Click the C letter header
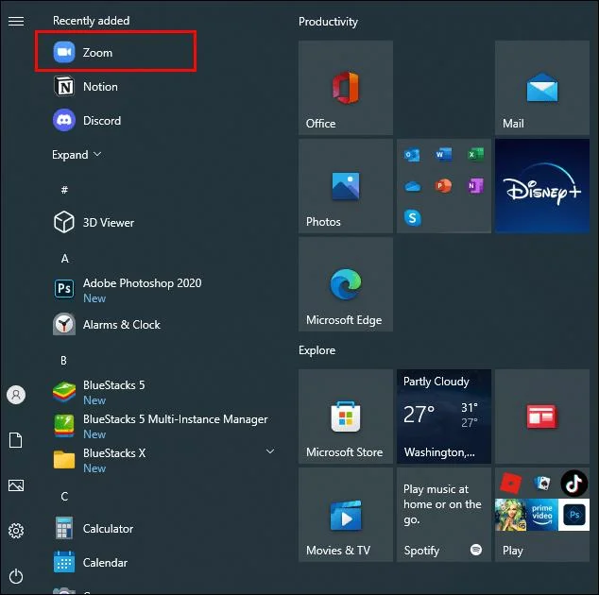The width and height of the screenshot is (599, 595). point(64,496)
